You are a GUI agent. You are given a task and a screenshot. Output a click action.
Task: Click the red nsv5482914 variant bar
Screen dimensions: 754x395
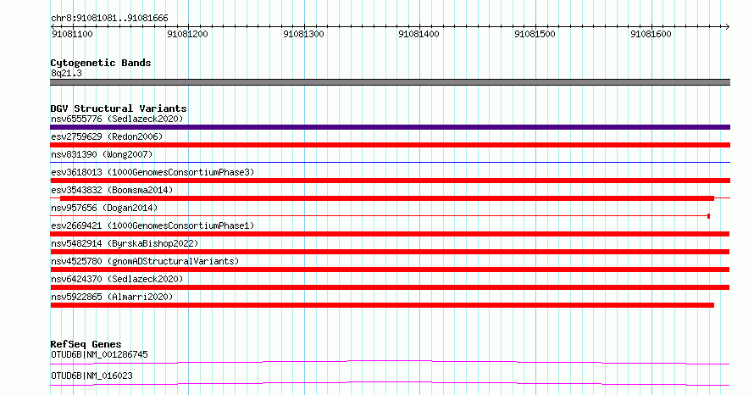coord(390,252)
